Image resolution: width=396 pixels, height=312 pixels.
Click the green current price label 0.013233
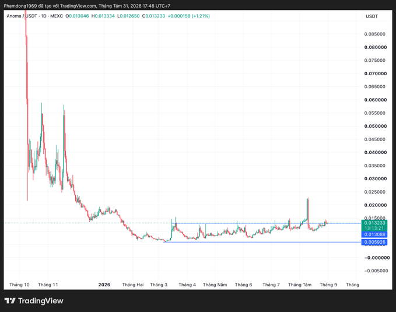coord(374,225)
